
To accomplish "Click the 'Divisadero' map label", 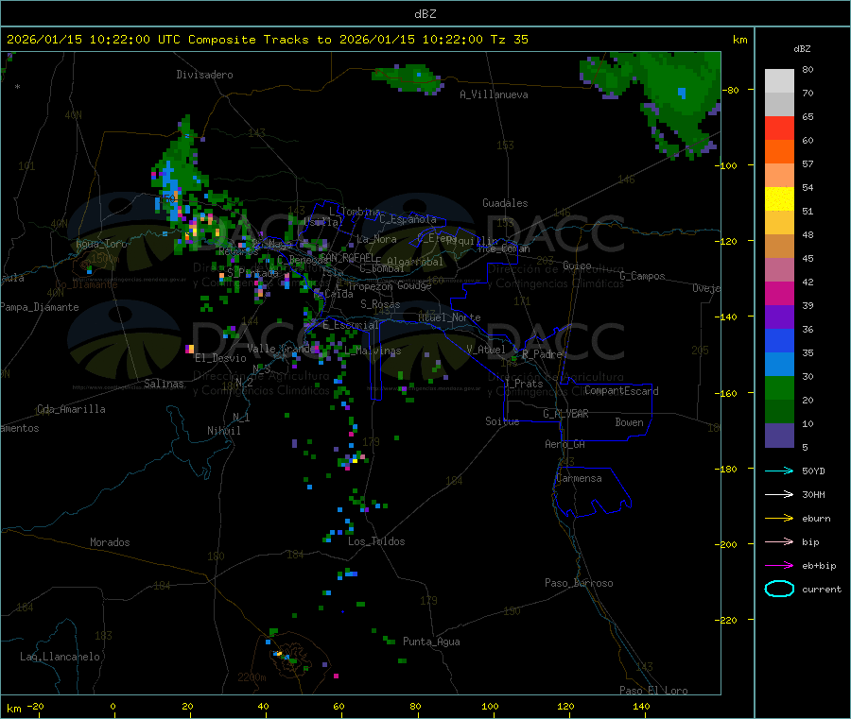I will tap(204, 75).
